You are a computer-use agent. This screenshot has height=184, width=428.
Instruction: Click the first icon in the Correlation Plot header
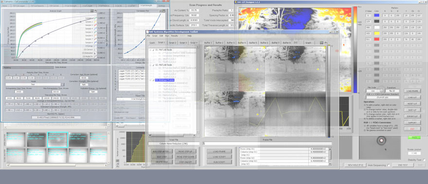click(x=160, y=11)
